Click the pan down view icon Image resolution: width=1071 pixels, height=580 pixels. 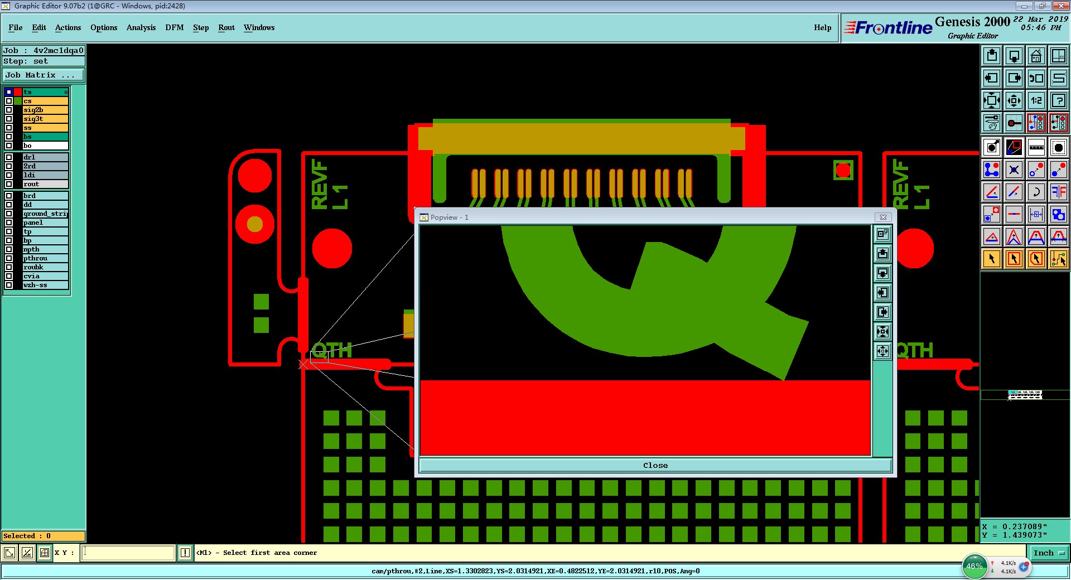(x=1014, y=56)
